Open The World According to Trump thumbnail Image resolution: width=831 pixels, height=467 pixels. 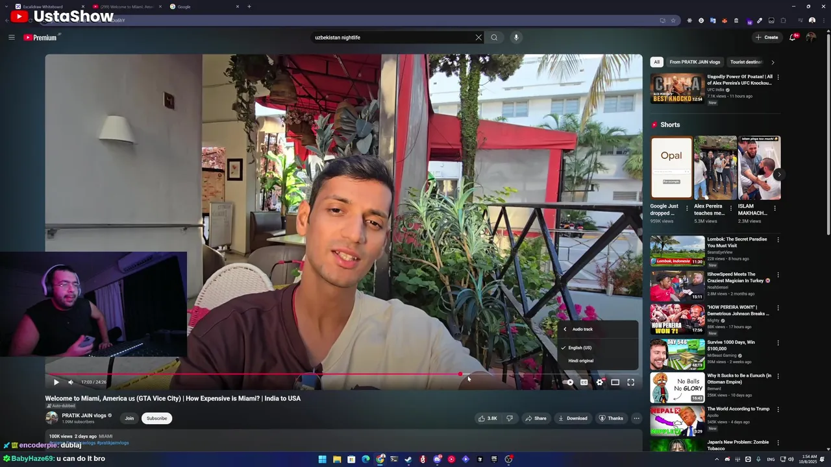677,421
